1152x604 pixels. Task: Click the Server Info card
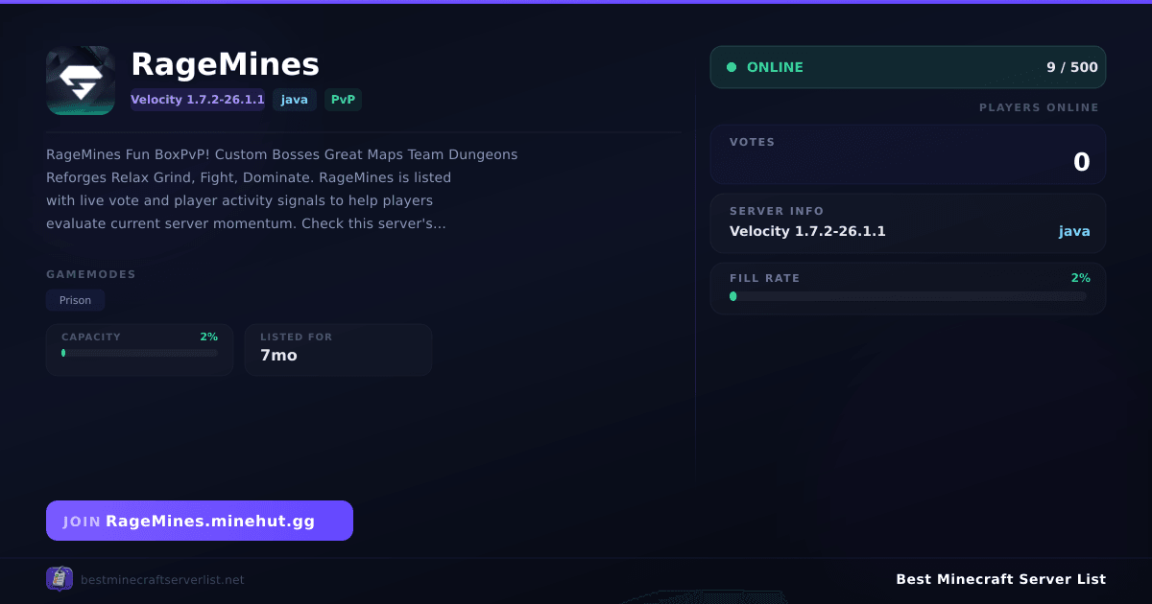pos(908,223)
